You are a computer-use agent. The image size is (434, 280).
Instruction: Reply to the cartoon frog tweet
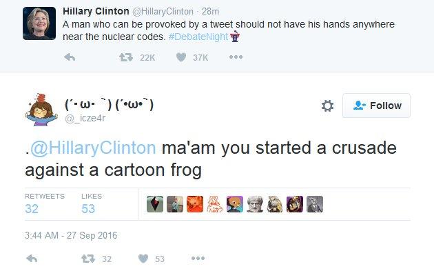(32, 259)
